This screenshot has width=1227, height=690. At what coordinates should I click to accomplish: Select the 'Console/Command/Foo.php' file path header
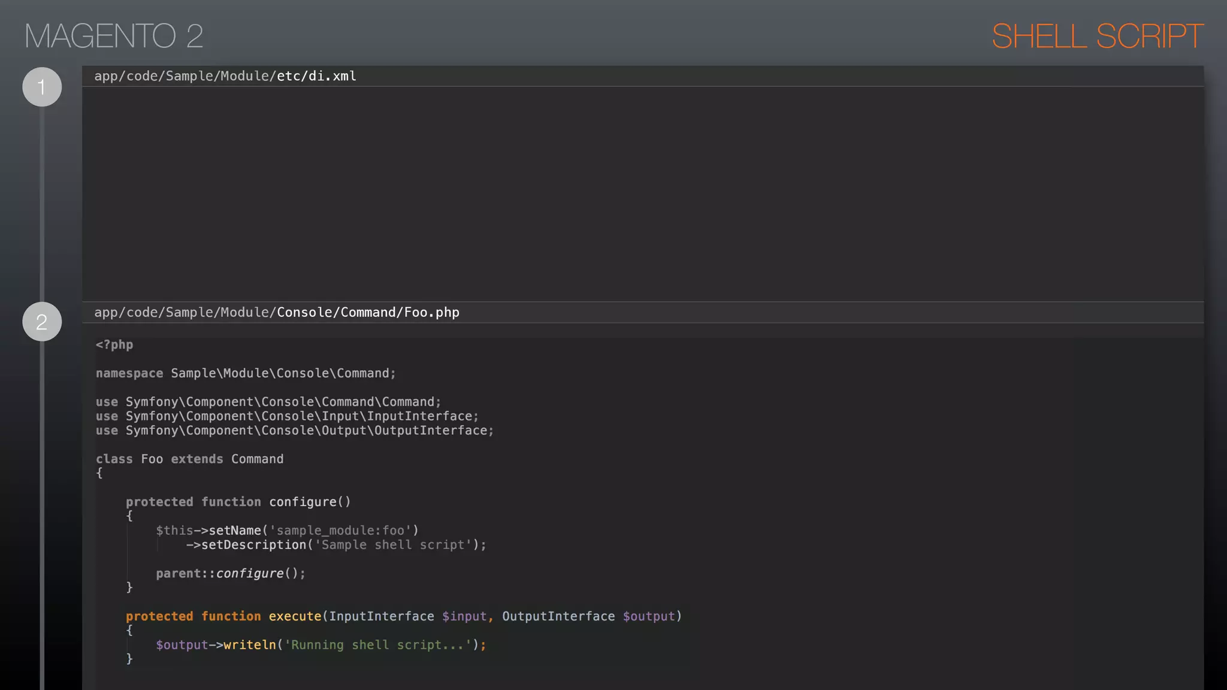point(277,313)
